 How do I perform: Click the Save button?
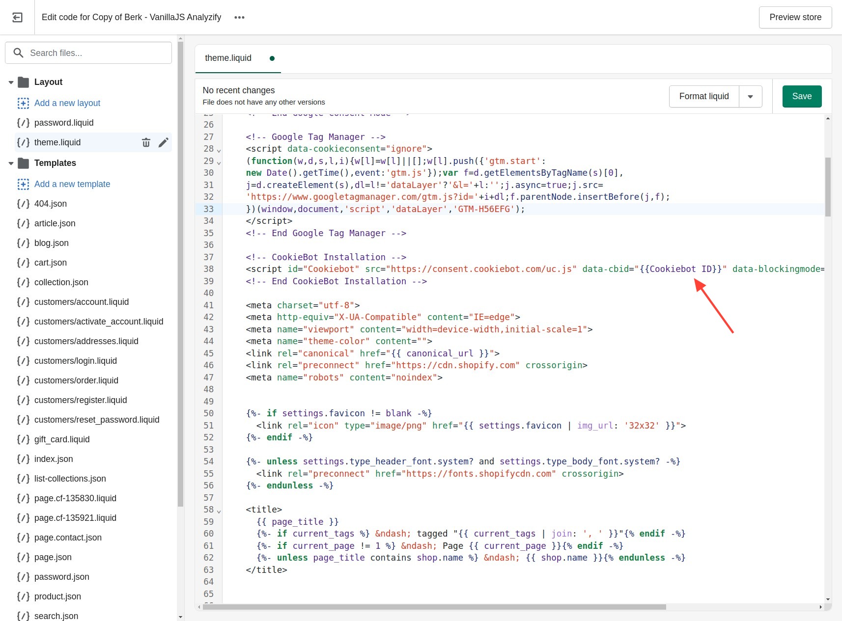pyautogui.click(x=802, y=96)
